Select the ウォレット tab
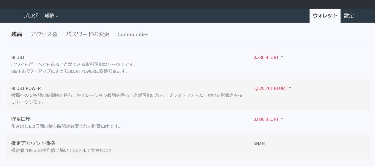Screen dimensions: 375x167 click(x=325, y=16)
